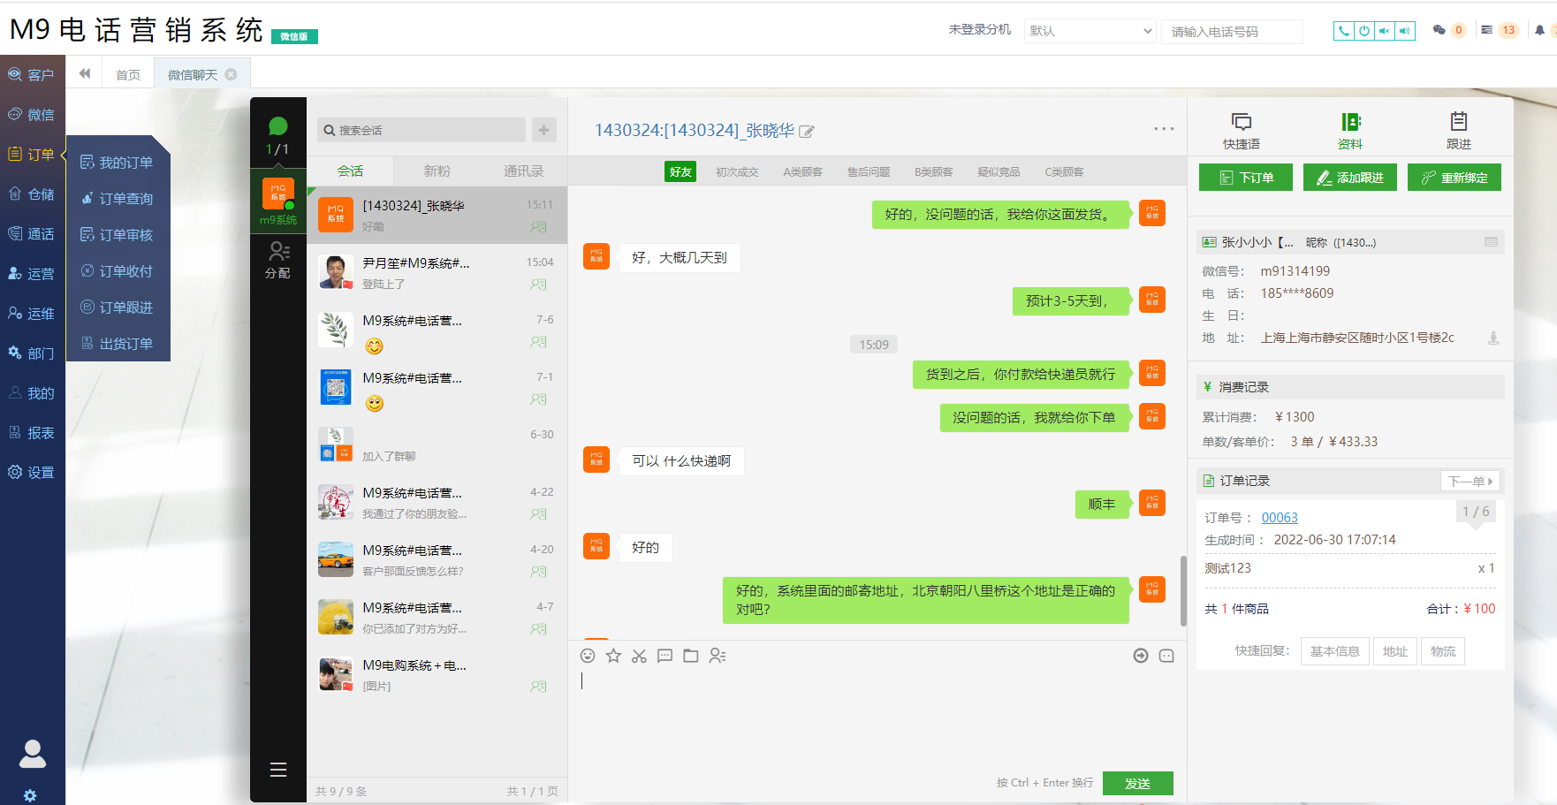Viewport: 1557px width, 805px height.
Task: Choose the 初次成交 tag
Action: tap(737, 171)
